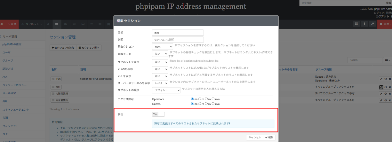The image size is (392, 142).
Task: Select Guests ro radio button
Action: coord(200,104)
